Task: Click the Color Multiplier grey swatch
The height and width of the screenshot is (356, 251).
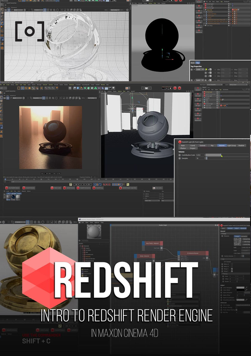Action: tap(240, 288)
